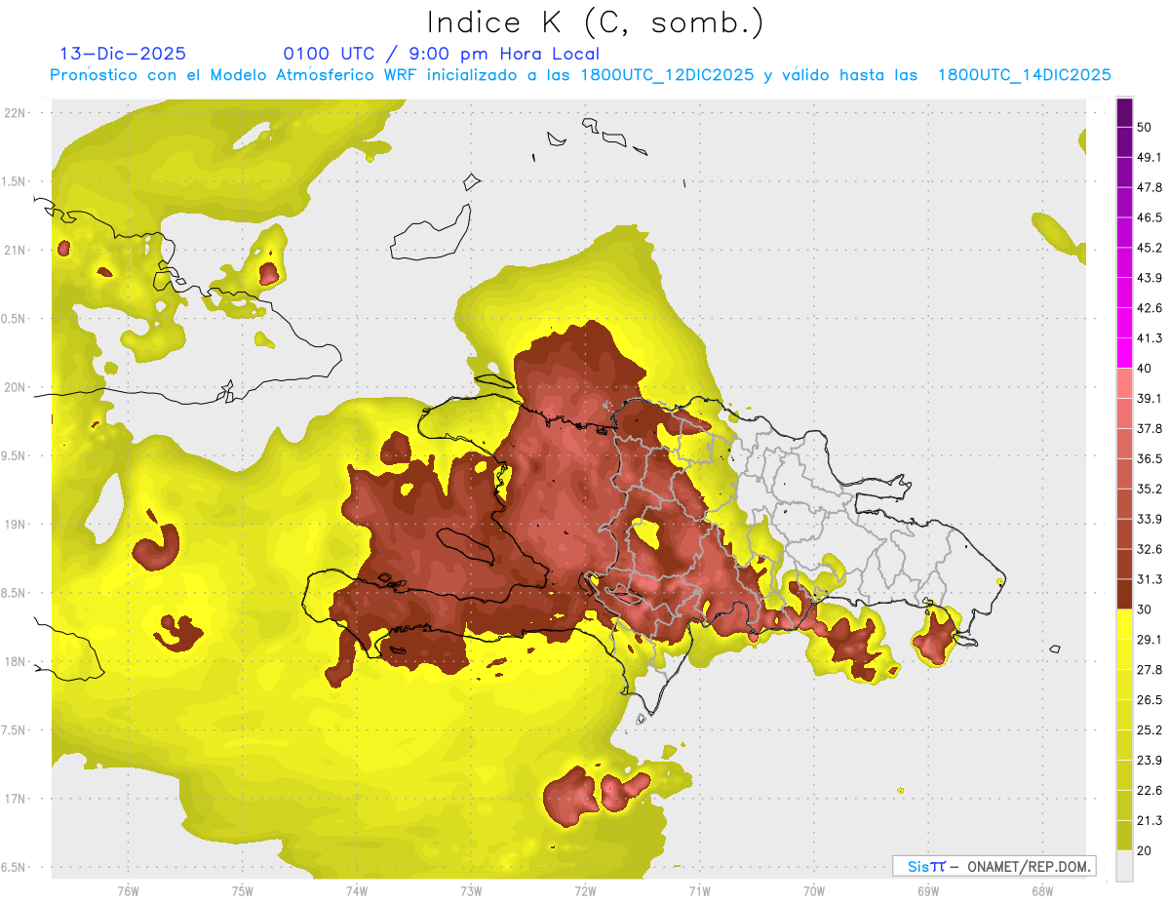Click the "SisTT - ONAMET/REP.DOM." credit box
This screenshot has height=904, width=1170.
[x=994, y=866]
